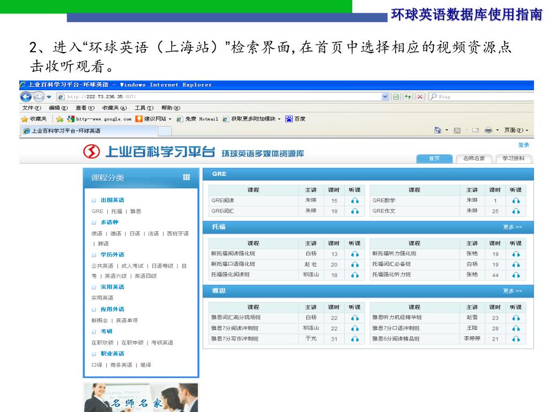
Task: Open the 百度 favorite link
Action: pyautogui.click(x=295, y=119)
